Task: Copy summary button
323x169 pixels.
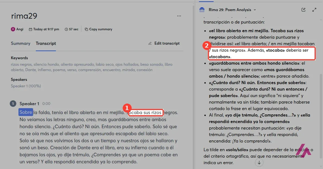Action: [x=99, y=29]
